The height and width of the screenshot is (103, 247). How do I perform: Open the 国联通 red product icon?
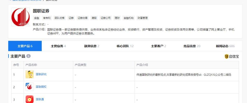30,99
